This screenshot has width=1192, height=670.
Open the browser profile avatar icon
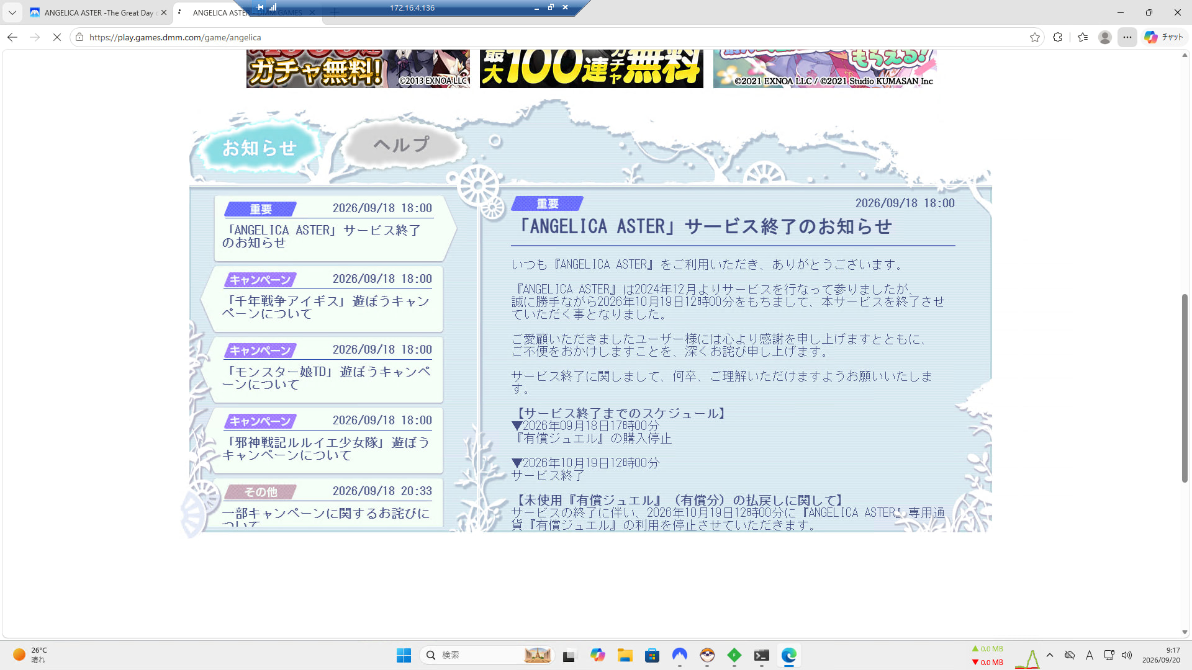click(x=1104, y=37)
